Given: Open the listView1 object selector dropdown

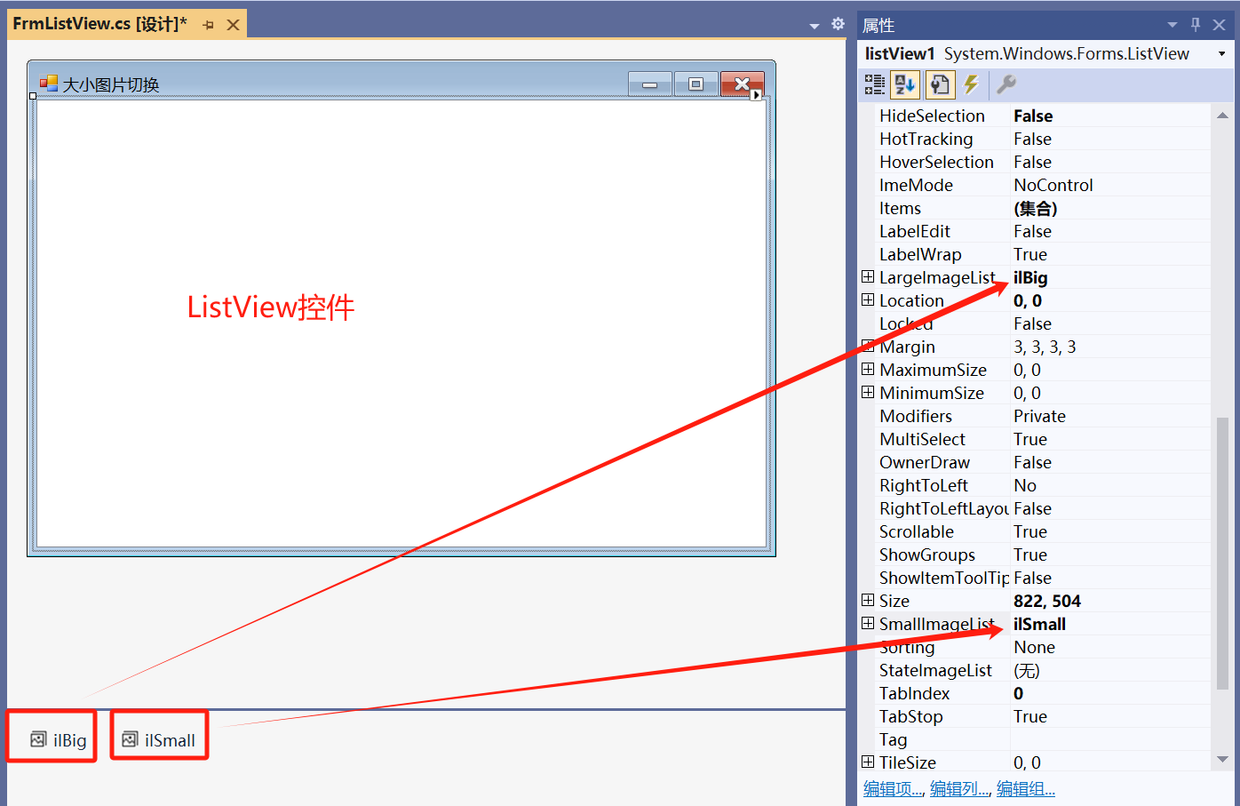Looking at the screenshot, I should pyautogui.click(x=1221, y=54).
